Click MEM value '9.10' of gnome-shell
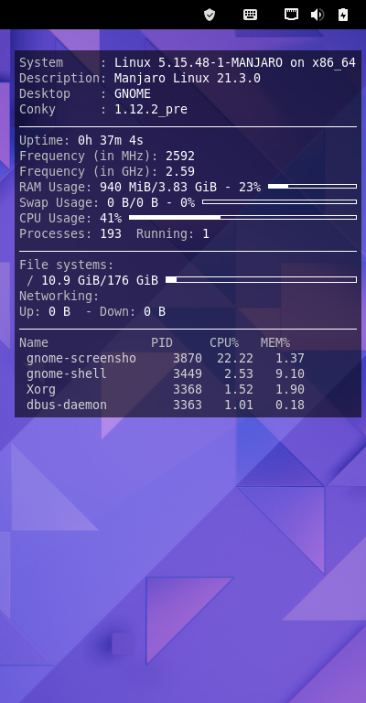Screen dimensions: 366x703 (x=290, y=373)
